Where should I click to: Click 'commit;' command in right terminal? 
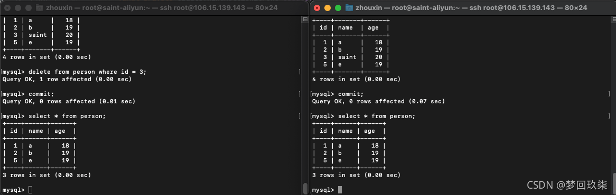tap(351, 94)
